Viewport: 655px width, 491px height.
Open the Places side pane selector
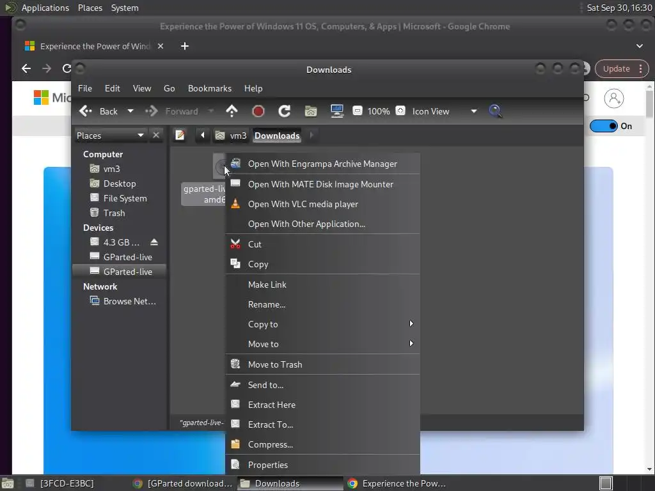110,136
